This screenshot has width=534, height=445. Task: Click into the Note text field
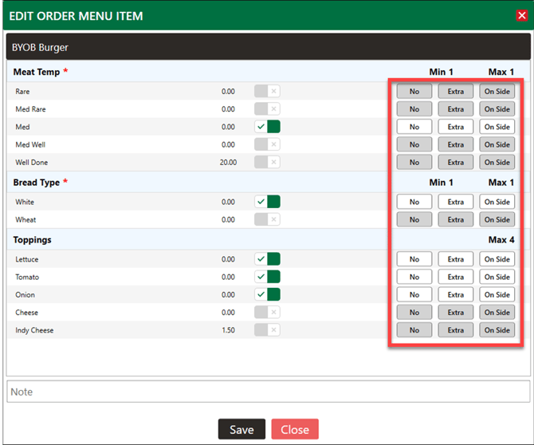(267, 392)
